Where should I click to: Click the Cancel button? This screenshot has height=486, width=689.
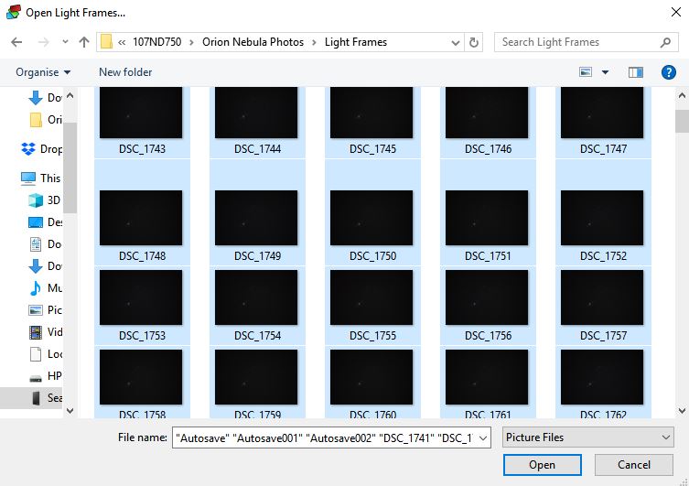(x=633, y=465)
